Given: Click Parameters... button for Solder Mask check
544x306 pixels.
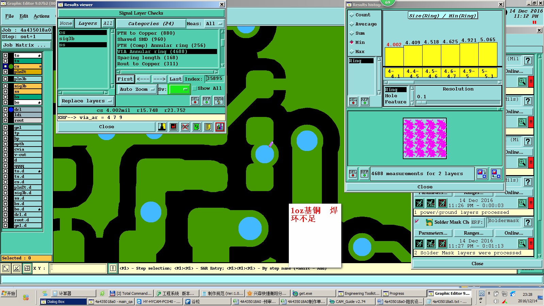Looking at the screenshot, I should tap(433, 233).
